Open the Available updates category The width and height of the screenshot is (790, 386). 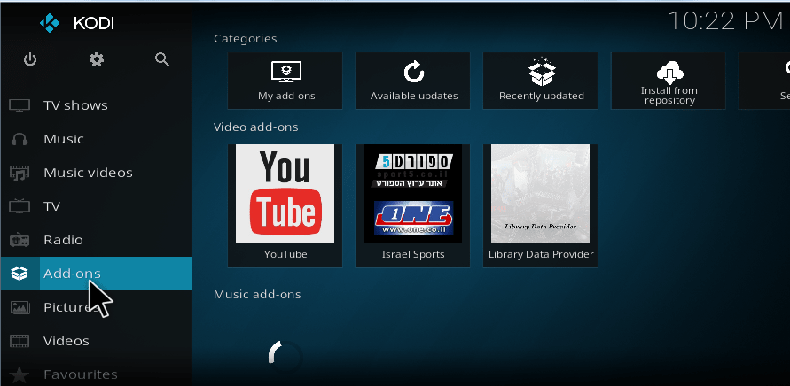(412, 81)
